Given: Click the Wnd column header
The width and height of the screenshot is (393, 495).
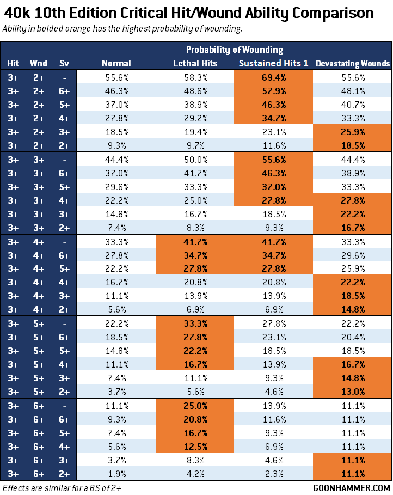Looking at the screenshot, I should pyautogui.click(x=38, y=64).
